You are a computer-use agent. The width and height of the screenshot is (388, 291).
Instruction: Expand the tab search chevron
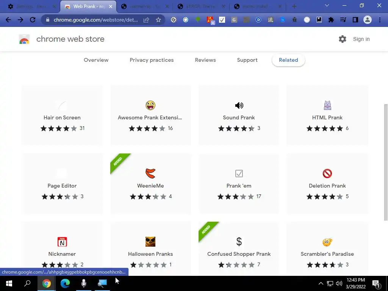327,5
